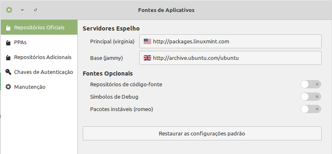The height and width of the screenshot is (154, 332).
Task: Toggle Símbolos de Debug switch
Action: pos(311,97)
